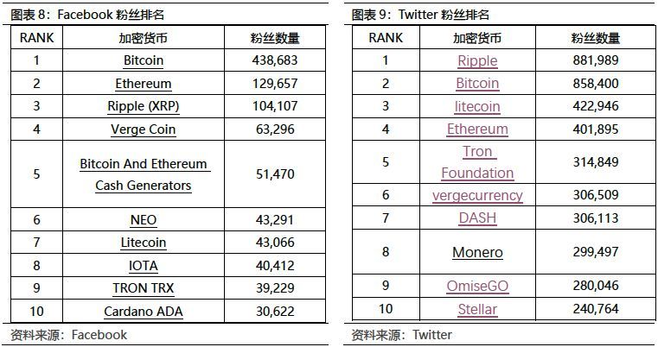Open the Ripple link in Twitter ranking
The height and width of the screenshot is (347, 658).
pyautogui.click(x=477, y=60)
